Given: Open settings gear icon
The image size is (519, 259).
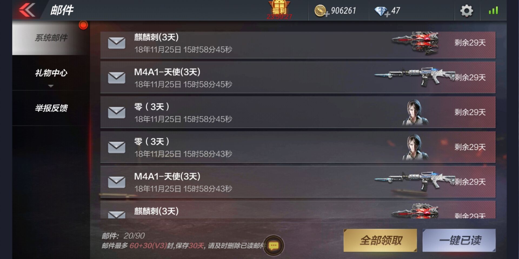Looking at the screenshot, I should click(x=467, y=11).
